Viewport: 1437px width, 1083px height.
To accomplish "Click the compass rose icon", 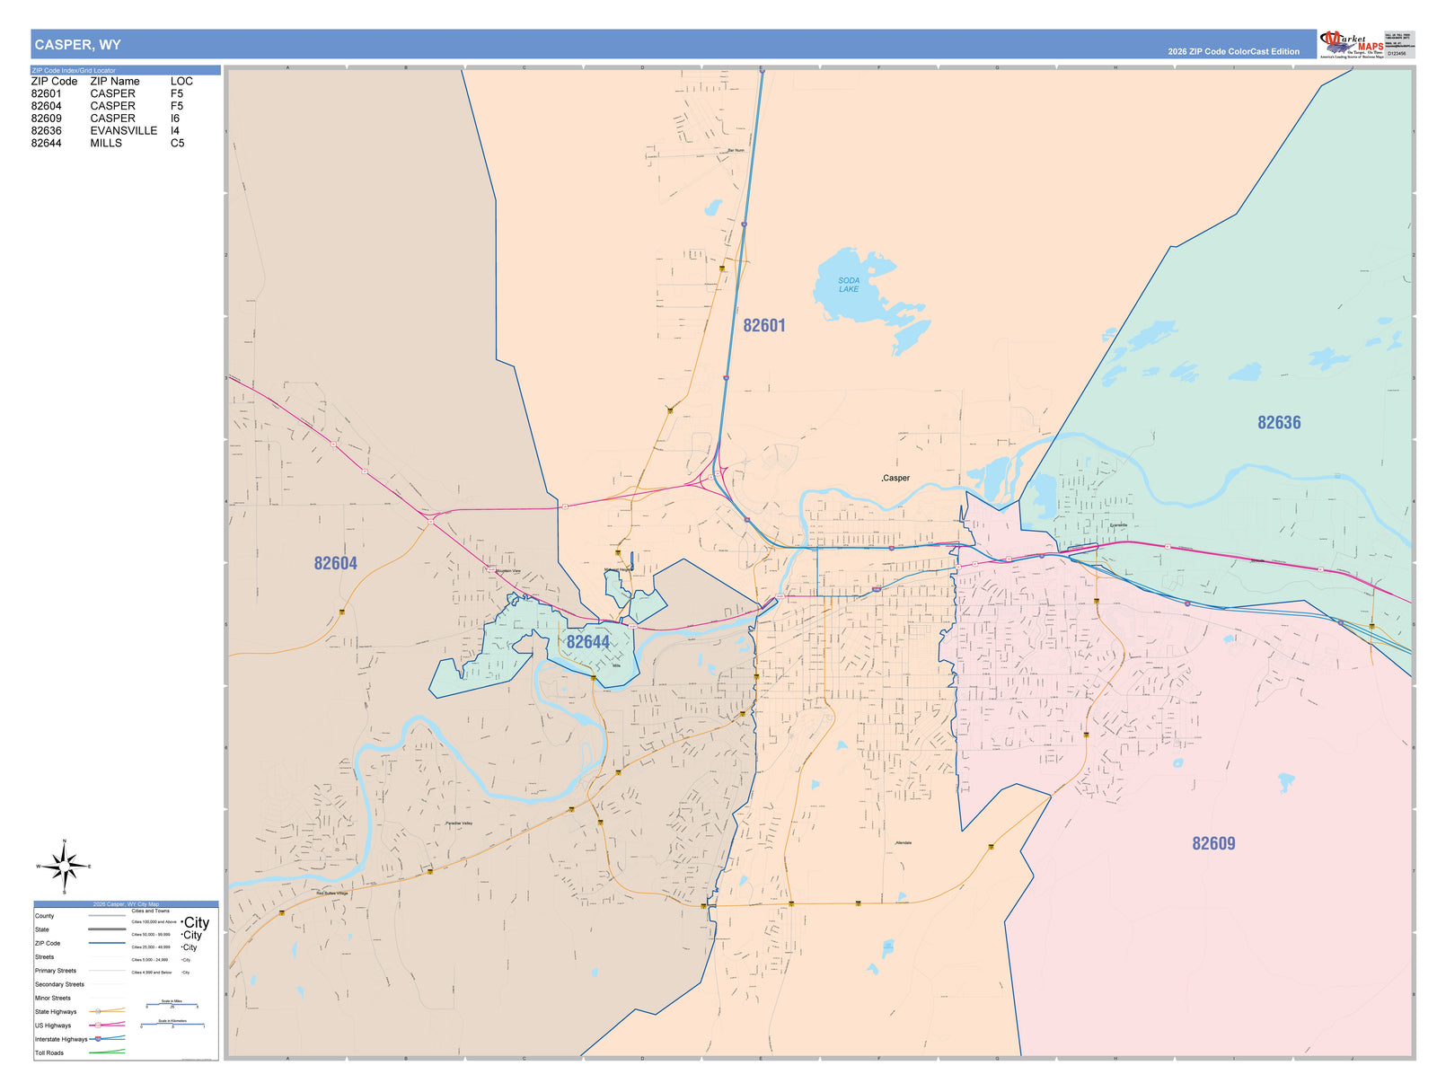I will point(64,867).
